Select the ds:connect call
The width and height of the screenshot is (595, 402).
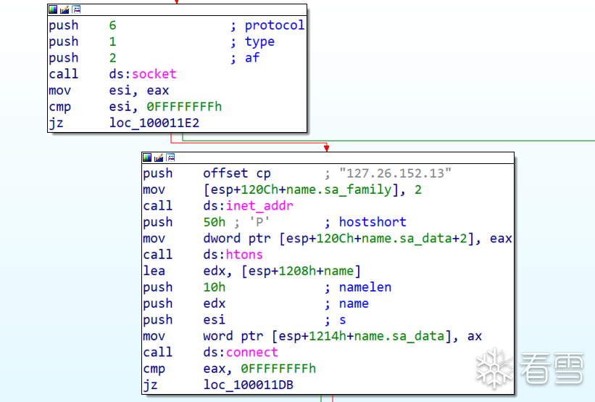tap(241, 352)
